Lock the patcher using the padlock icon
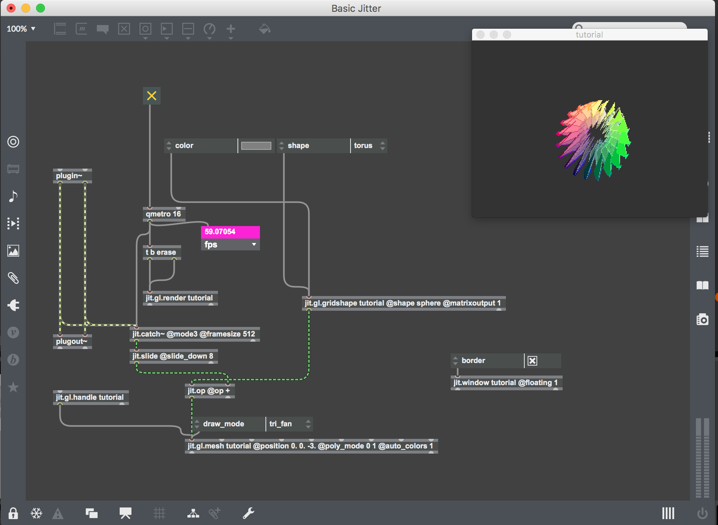 click(x=13, y=512)
